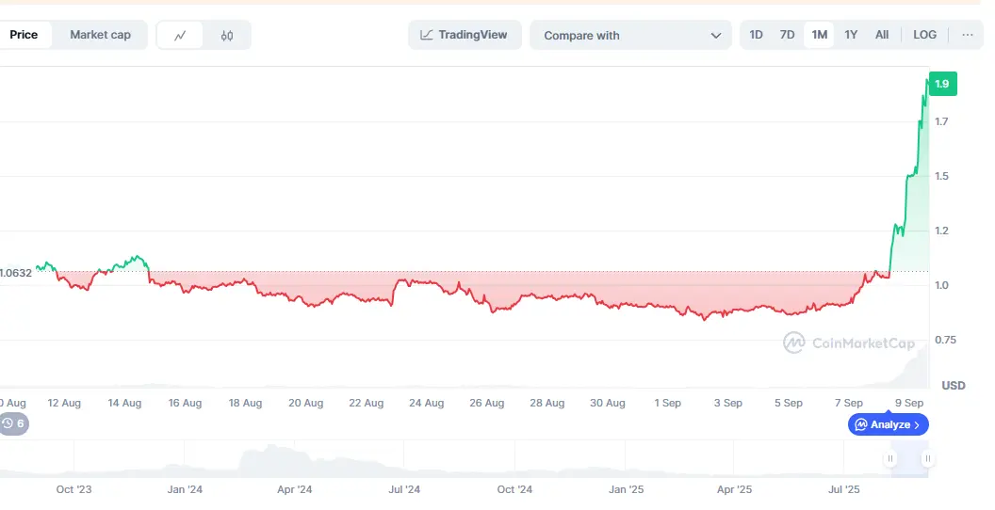Screen dimensions: 995x510
Task: Open the history events badge showing 6
Action: pos(13,423)
